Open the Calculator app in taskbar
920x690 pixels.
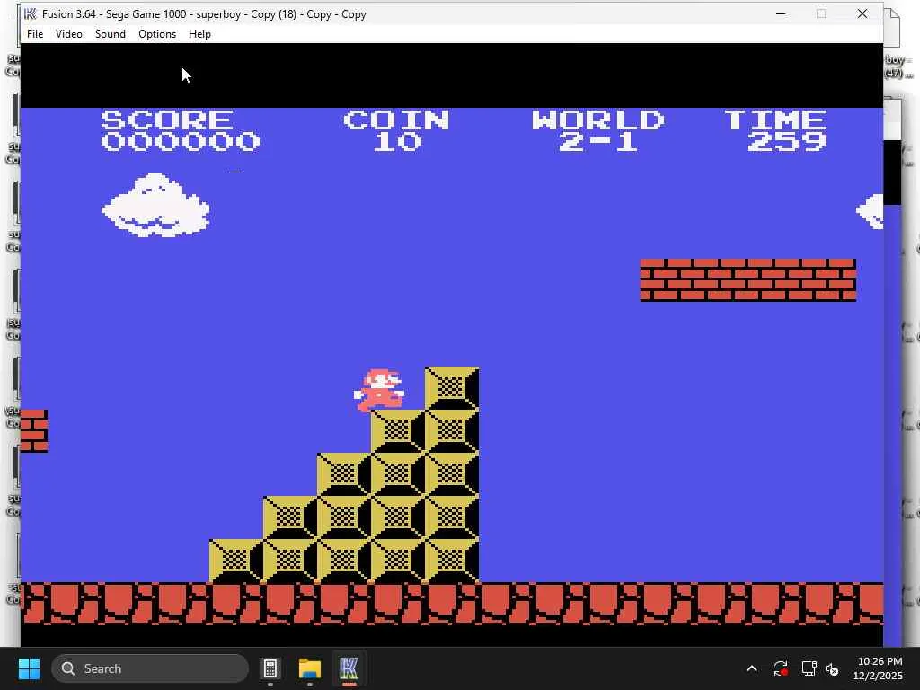(270, 668)
